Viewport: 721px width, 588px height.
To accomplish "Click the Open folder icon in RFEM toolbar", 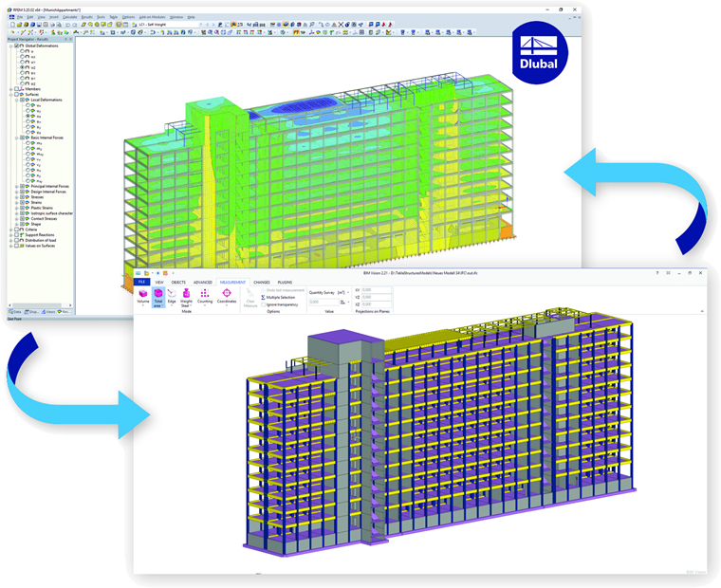I will pyautogui.click(x=20, y=25).
